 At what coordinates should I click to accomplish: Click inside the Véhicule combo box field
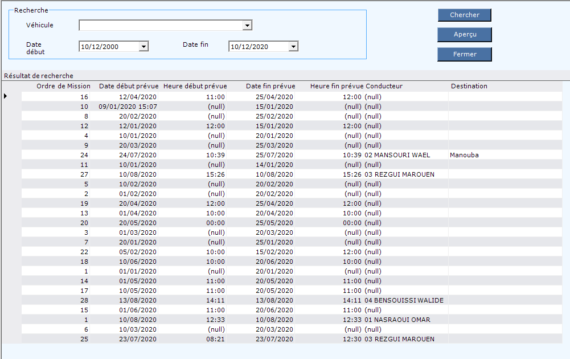(161, 25)
